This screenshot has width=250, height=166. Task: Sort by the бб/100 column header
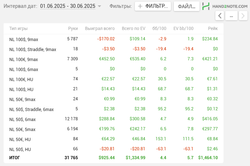tap(159, 29)
